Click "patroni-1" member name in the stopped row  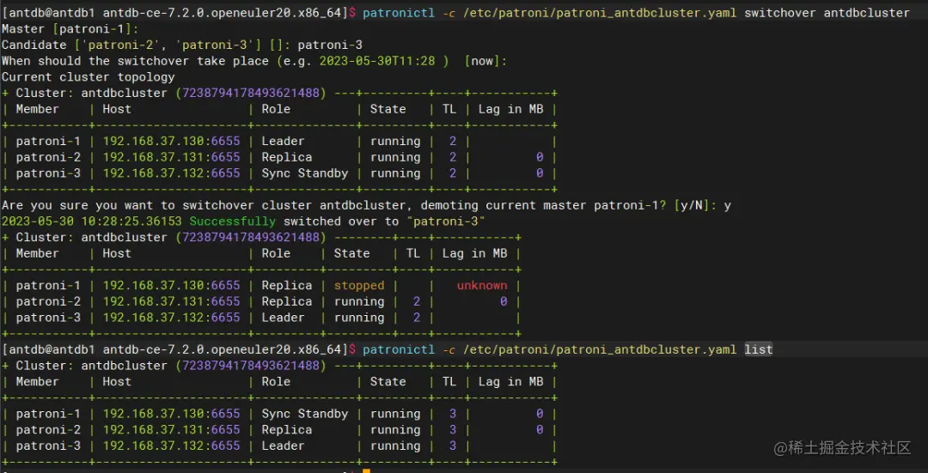tap(48, 286)
